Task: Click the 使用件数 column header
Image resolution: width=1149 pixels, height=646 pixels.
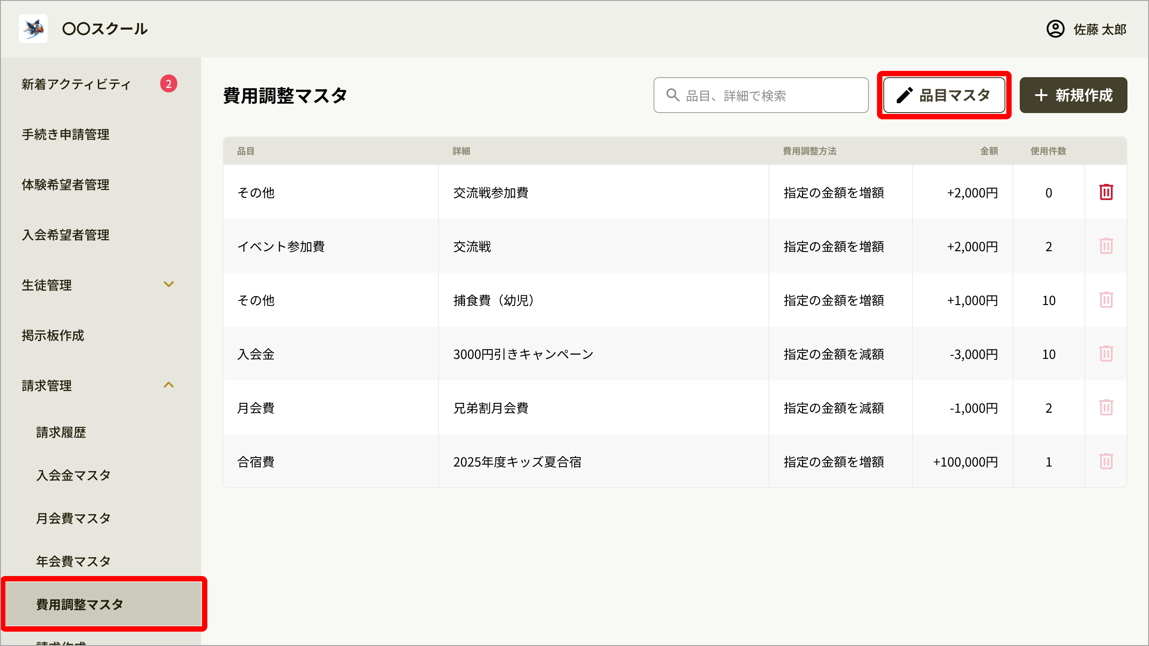Action: pos(1048,151)
